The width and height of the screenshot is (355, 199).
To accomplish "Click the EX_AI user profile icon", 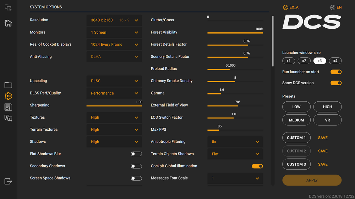I will tap(285, 7).
